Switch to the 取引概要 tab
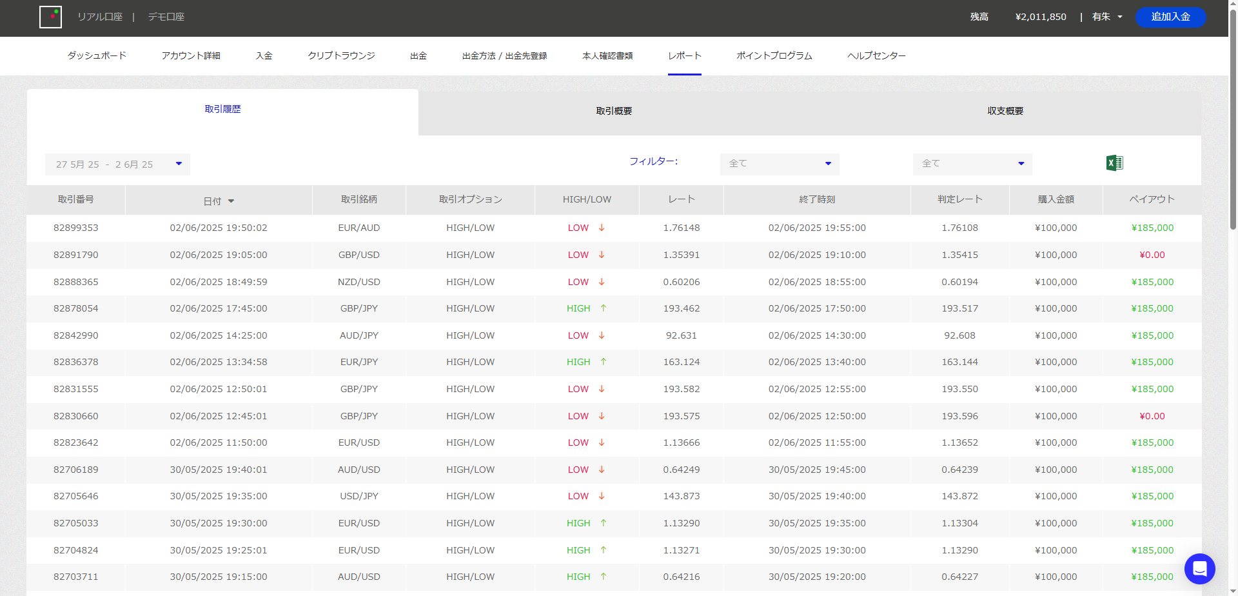The image size is (1238, 596). (614, 111)
